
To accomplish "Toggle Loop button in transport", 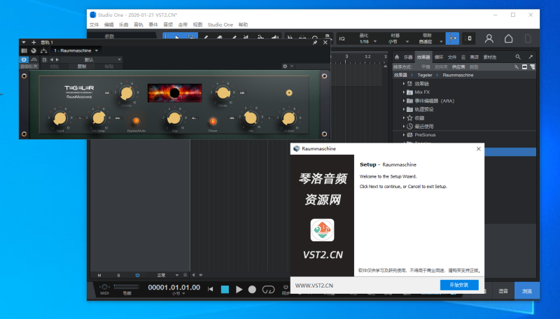I will (268, 290).
